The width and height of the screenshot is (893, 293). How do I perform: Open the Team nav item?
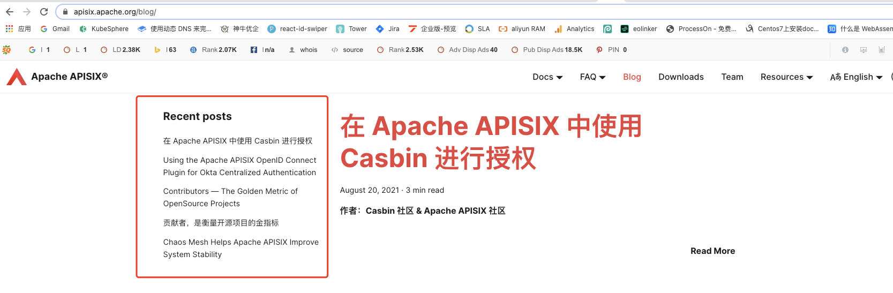pos(732,77)
